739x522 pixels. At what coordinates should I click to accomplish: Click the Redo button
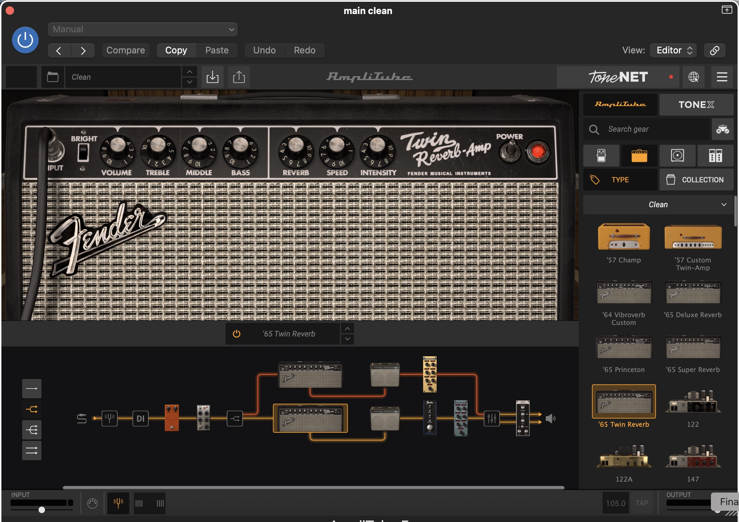tap(304, 50)
